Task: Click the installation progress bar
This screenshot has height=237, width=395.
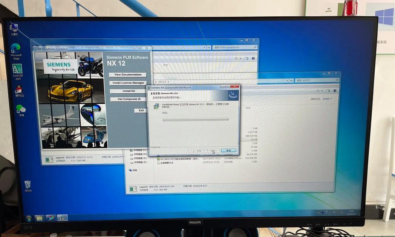Action: (x=195, y=120)
